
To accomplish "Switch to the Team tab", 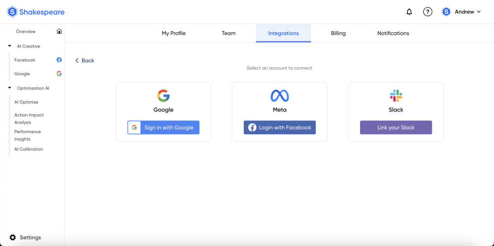I will coord(228,33).
